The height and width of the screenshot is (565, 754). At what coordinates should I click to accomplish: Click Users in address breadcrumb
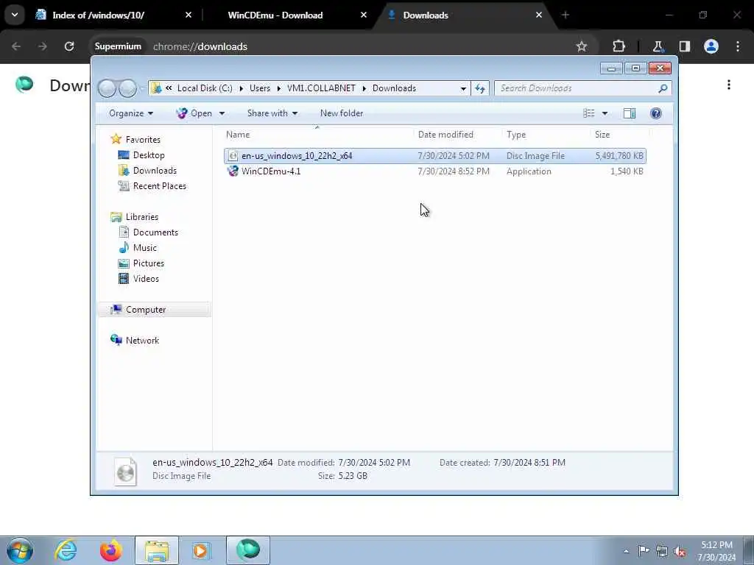(260, 88)
